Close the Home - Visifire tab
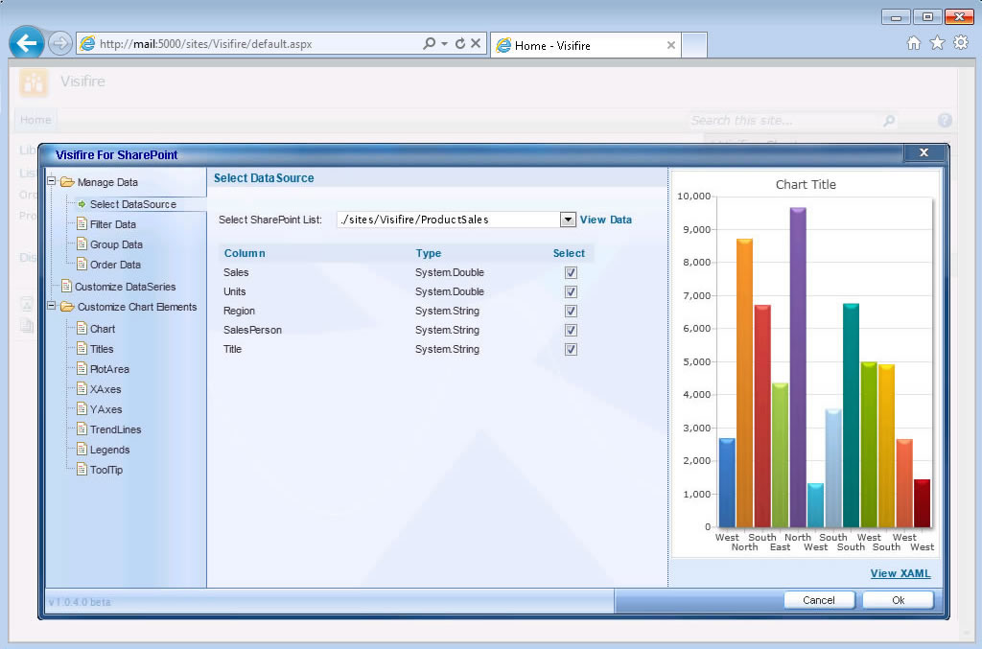982x649 pixels. [x=670, y=45]
